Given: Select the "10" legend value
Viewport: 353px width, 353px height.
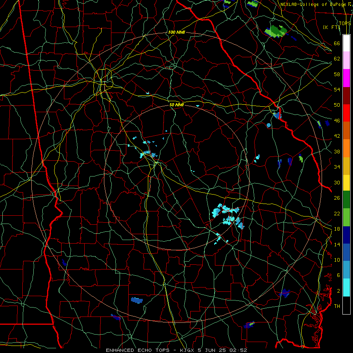Looking at the screenshot, I should [x=337, y=260].
